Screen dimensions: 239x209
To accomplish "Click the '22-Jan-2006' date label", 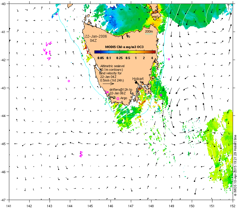I will point(96,36).
